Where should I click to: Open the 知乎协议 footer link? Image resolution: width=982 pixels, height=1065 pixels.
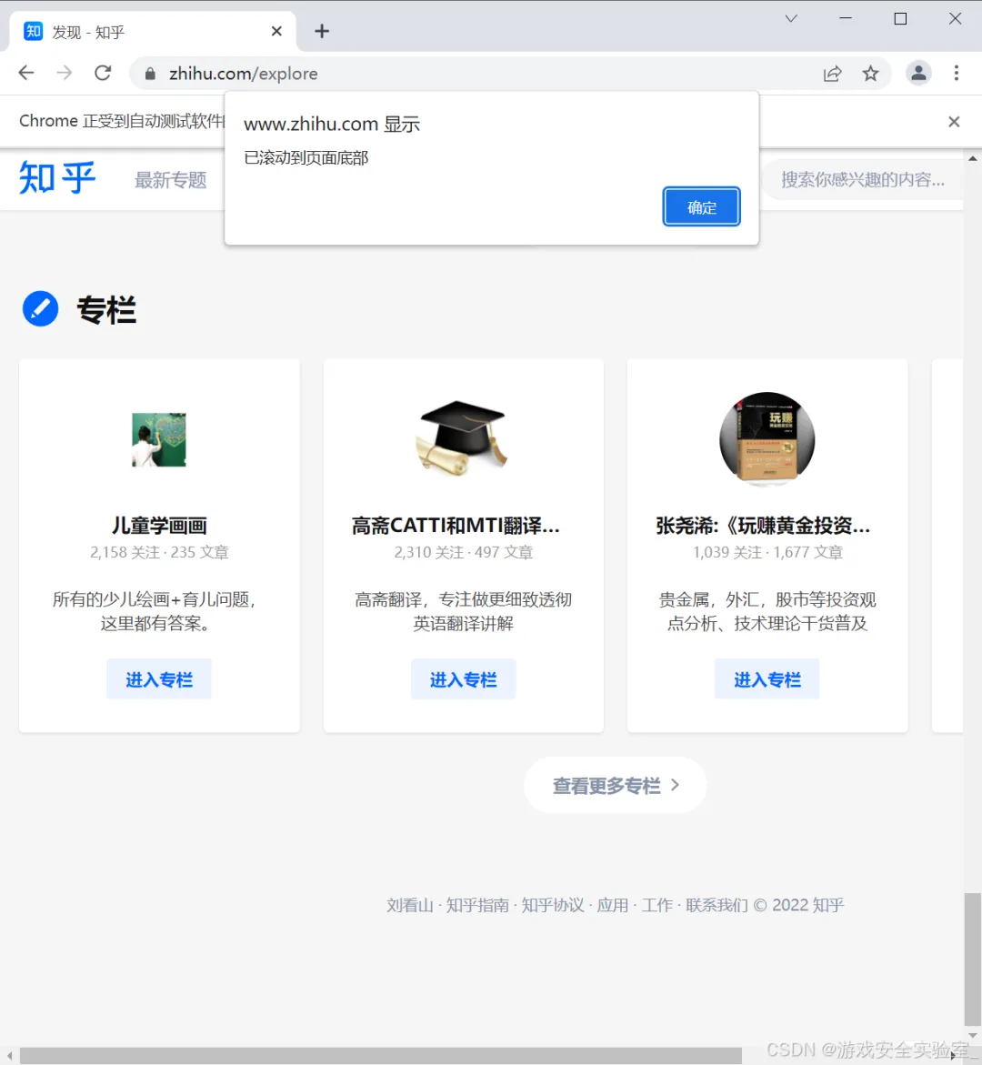[553, 905]
